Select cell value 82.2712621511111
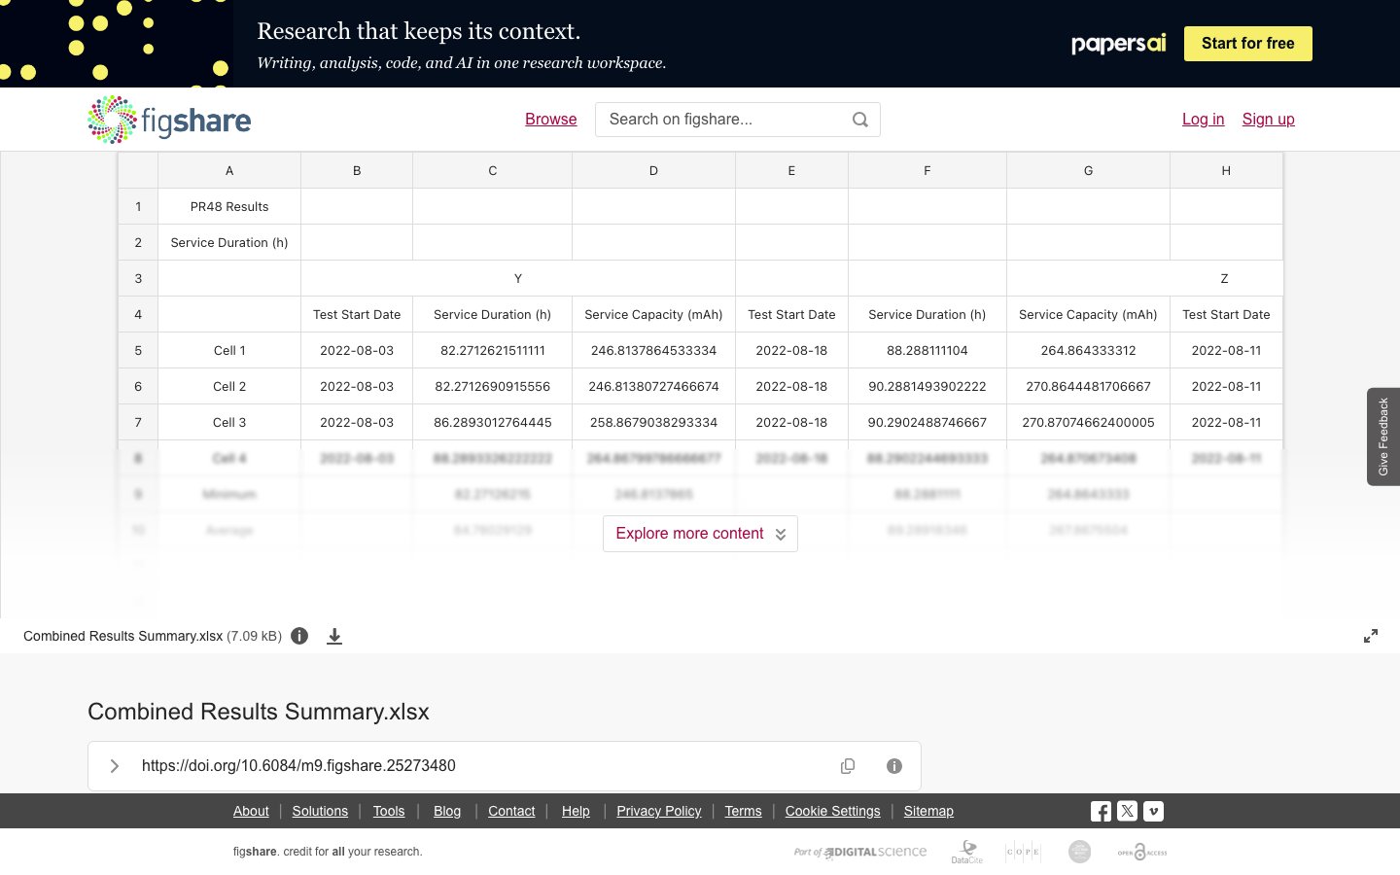Image resolution: width=1400 pixels, height=875 pixels. click(493, 350)
